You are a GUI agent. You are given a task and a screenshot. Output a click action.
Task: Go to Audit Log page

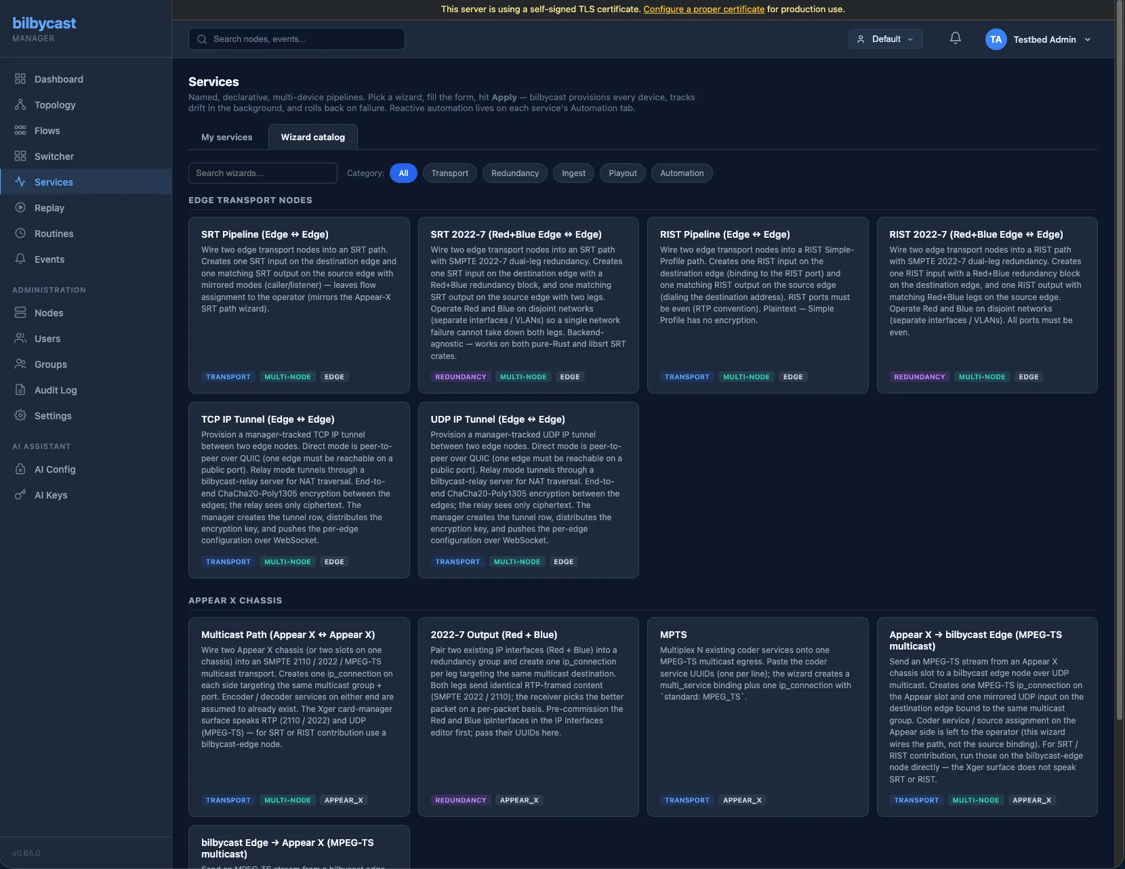85,390
